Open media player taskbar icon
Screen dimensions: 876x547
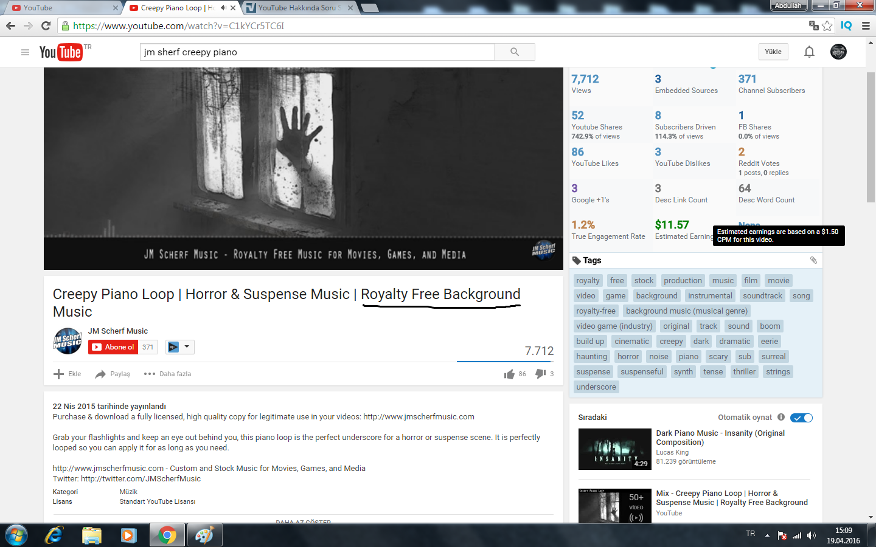click(128, 535)
